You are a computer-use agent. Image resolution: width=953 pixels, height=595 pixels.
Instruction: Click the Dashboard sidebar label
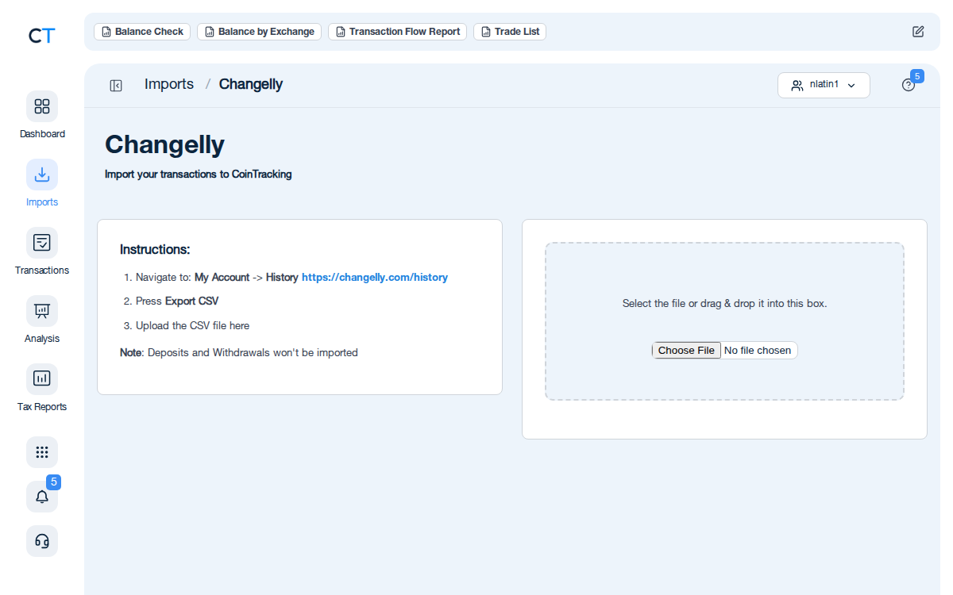click(x=42, y=134)
